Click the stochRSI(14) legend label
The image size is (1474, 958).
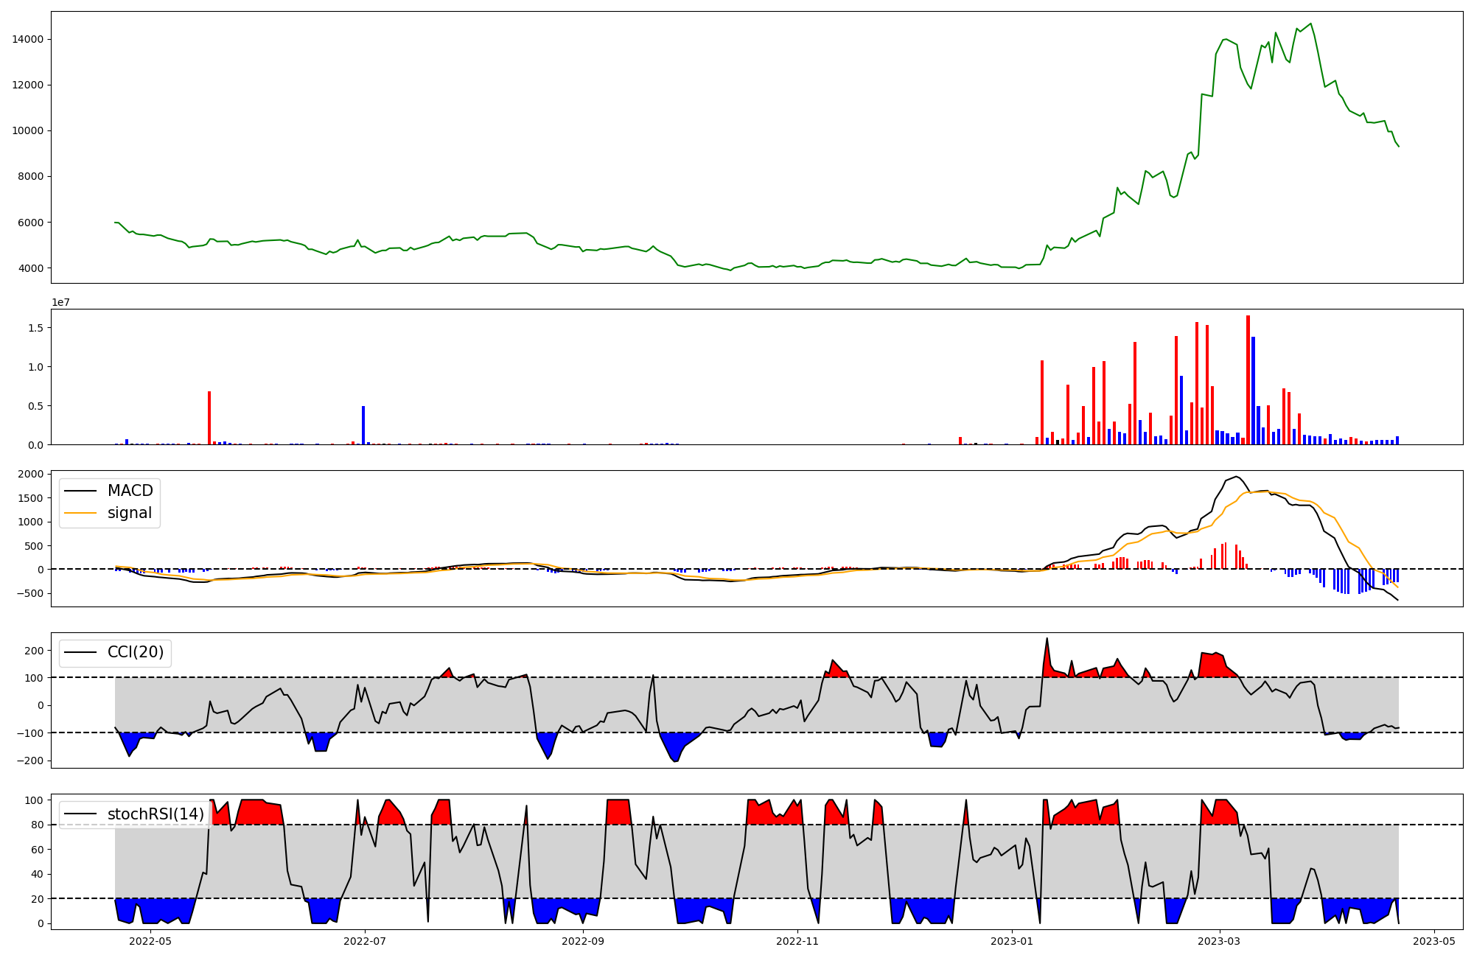156,814
